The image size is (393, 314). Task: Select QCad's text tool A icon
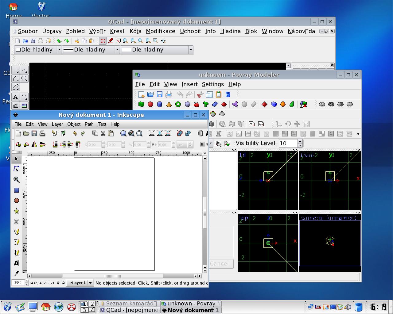pos(15,97)
